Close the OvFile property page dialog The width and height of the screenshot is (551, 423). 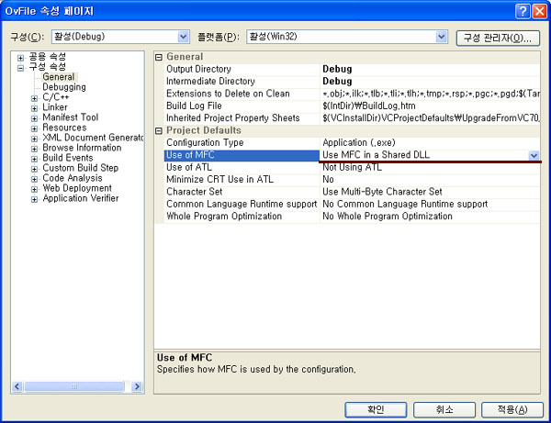(538, 10)
